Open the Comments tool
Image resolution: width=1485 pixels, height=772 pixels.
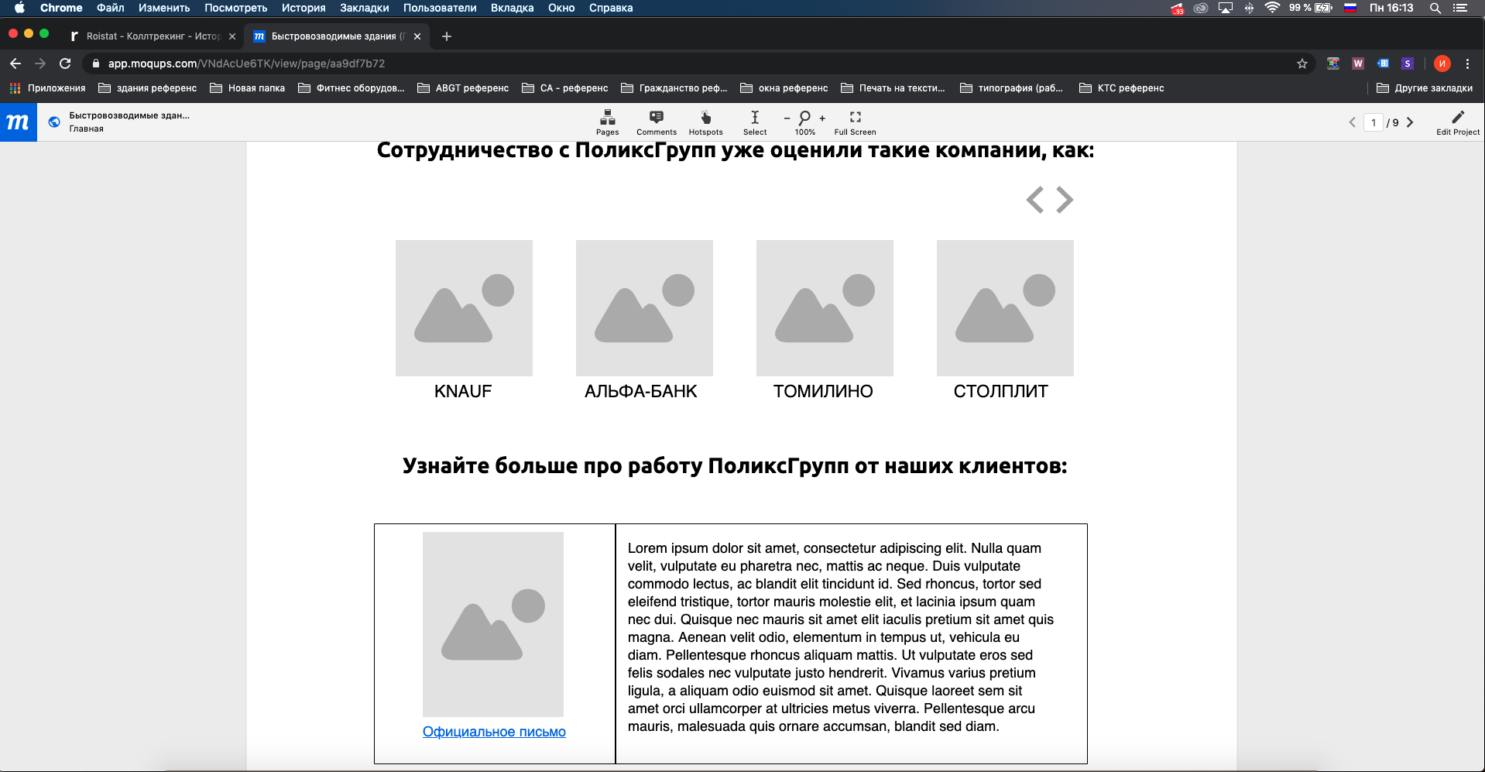[656, 122]
